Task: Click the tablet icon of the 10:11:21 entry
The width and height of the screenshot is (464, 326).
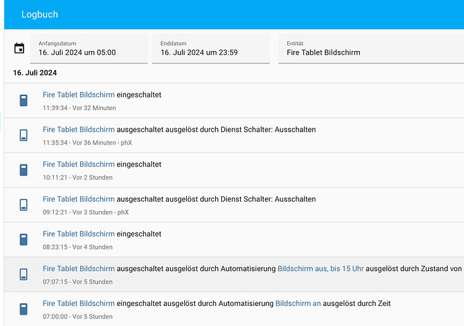Action: 24,170
